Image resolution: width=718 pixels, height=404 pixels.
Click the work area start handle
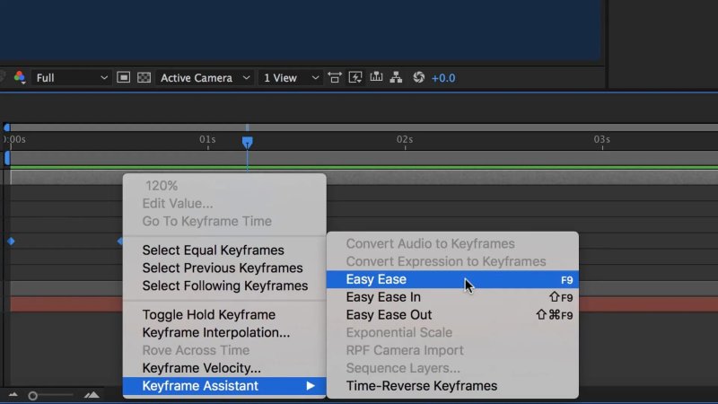click(x=7, y=158)
